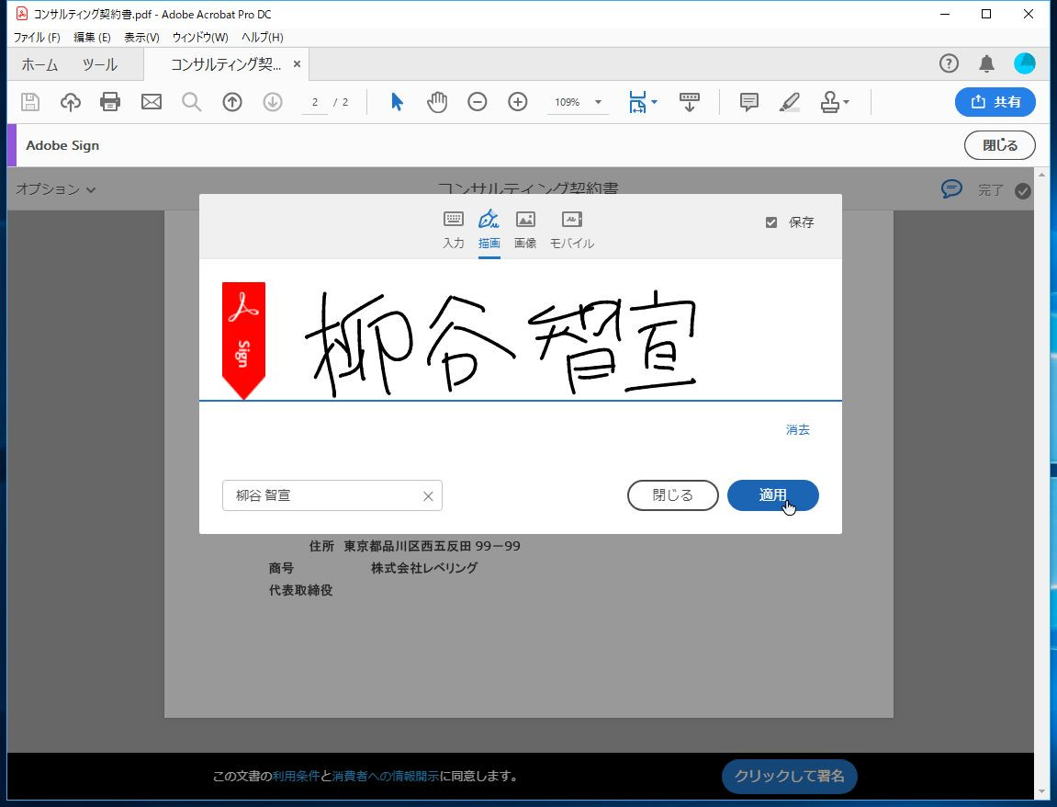Open the zoom level 109% dropdown
The width and height of the screenshot is (1057, 807).
[598, 102]
